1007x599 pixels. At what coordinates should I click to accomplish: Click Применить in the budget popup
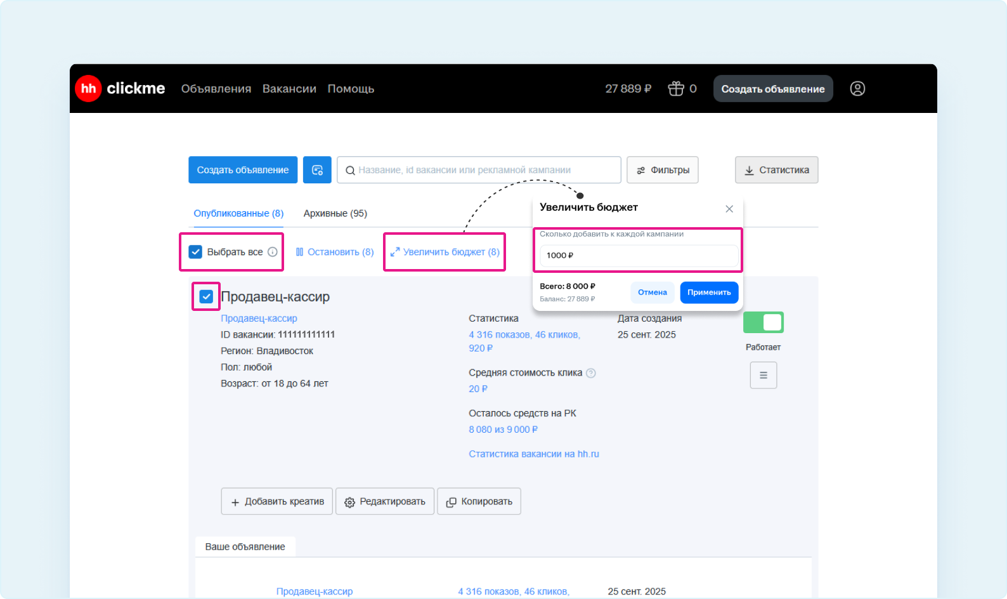(709, 293)
